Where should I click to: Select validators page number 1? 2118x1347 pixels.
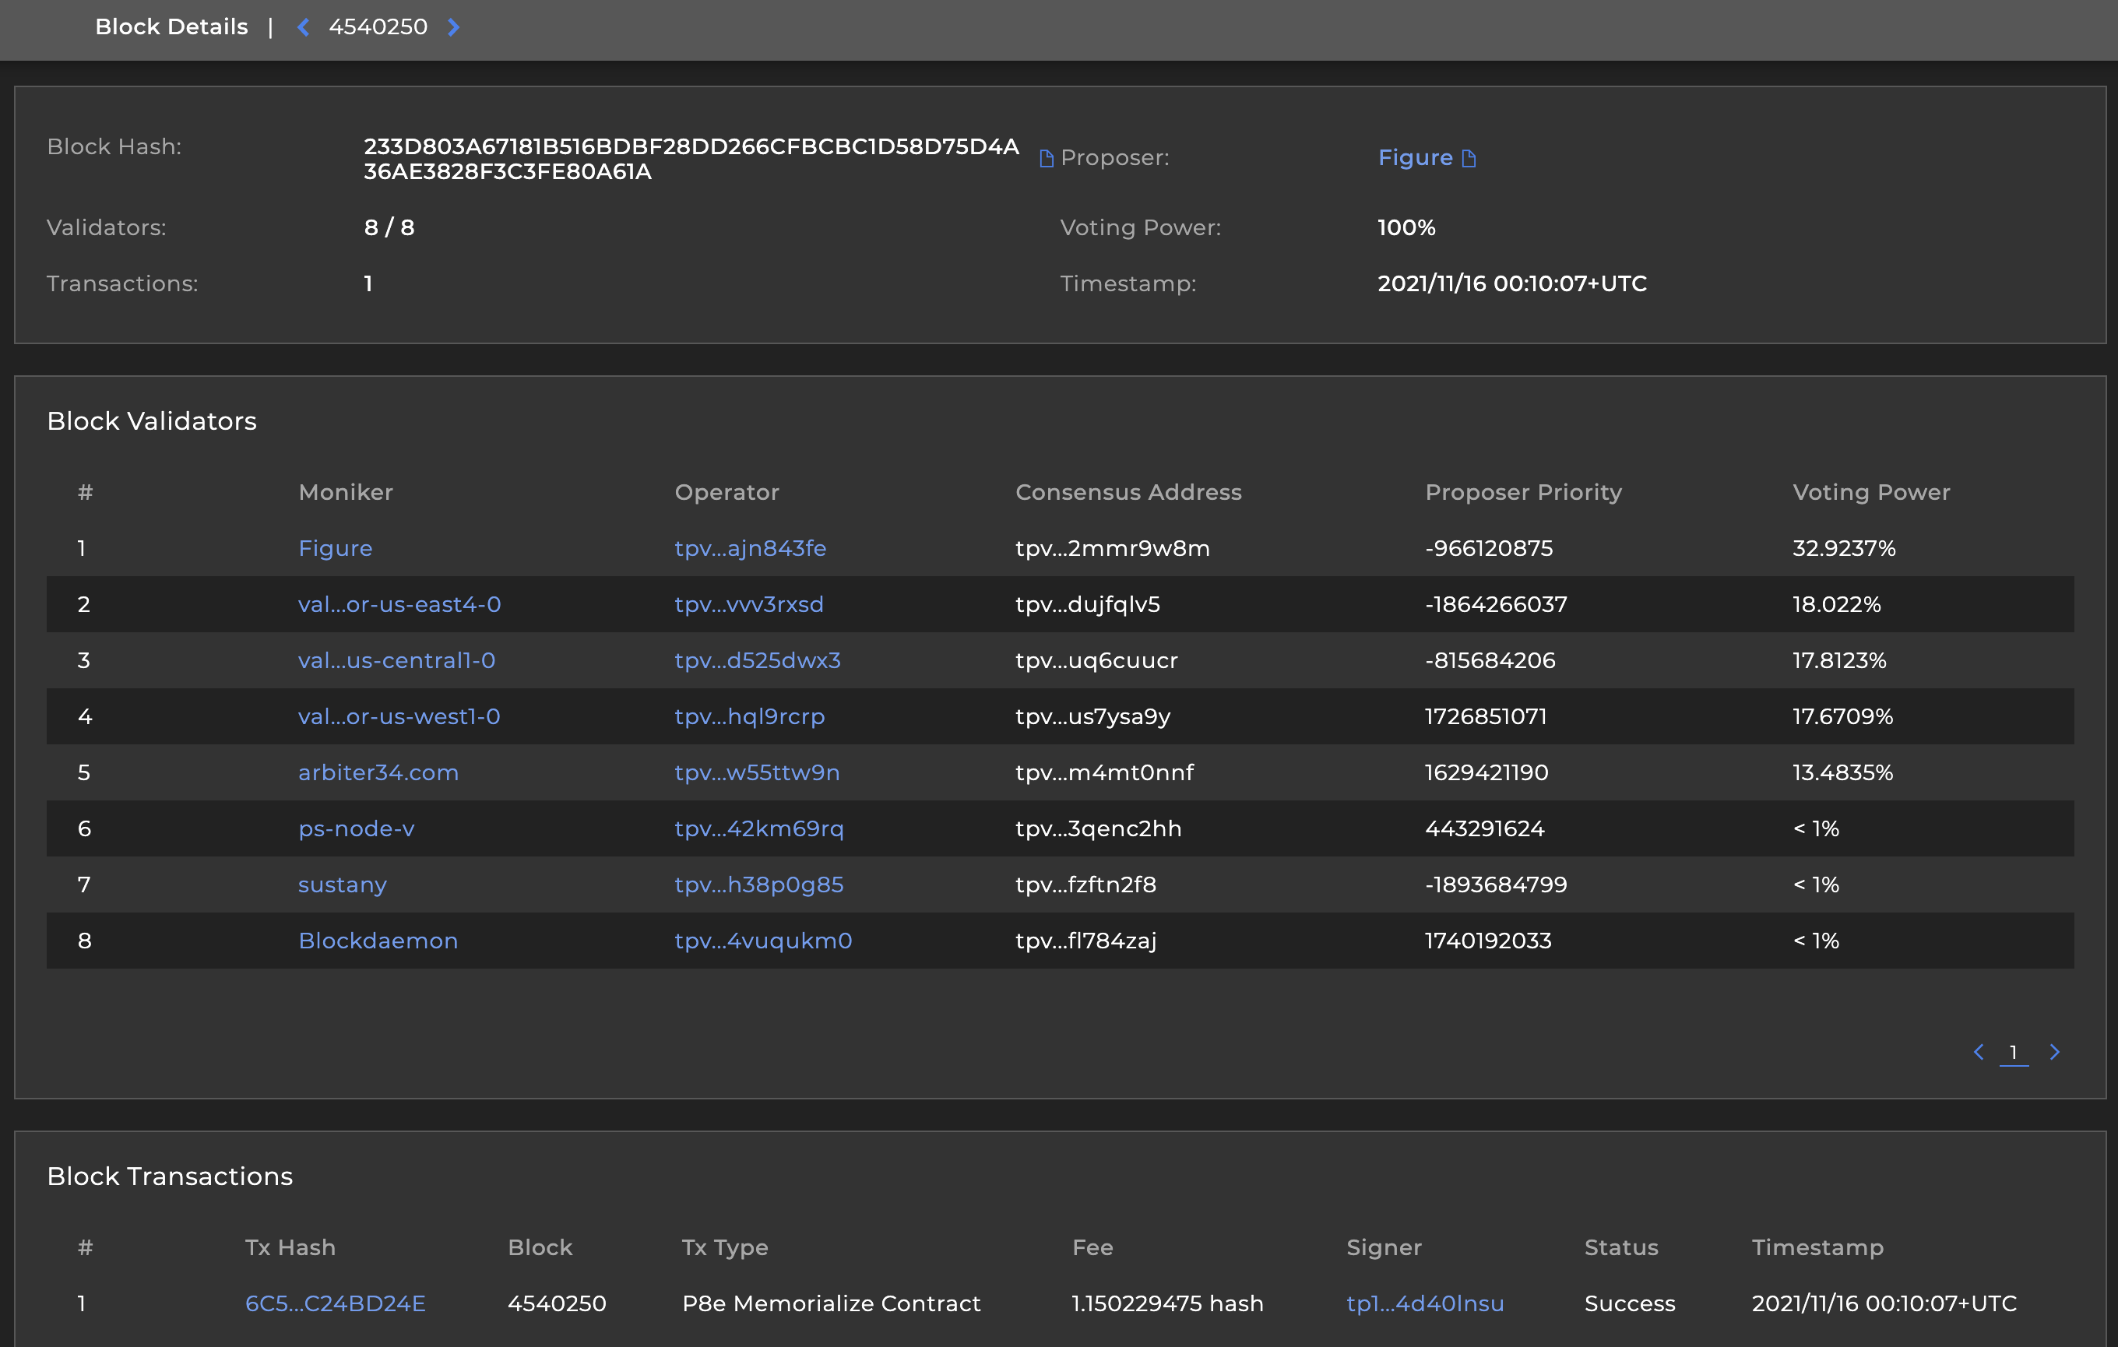[x=2014, y=1053]
